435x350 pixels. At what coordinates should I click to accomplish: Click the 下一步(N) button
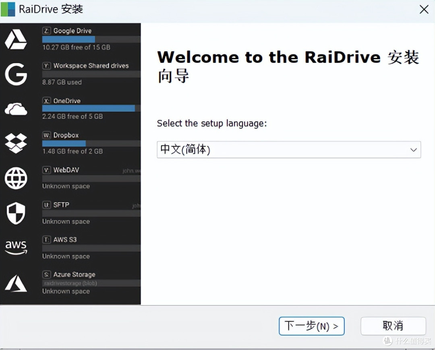pos(311,326)
